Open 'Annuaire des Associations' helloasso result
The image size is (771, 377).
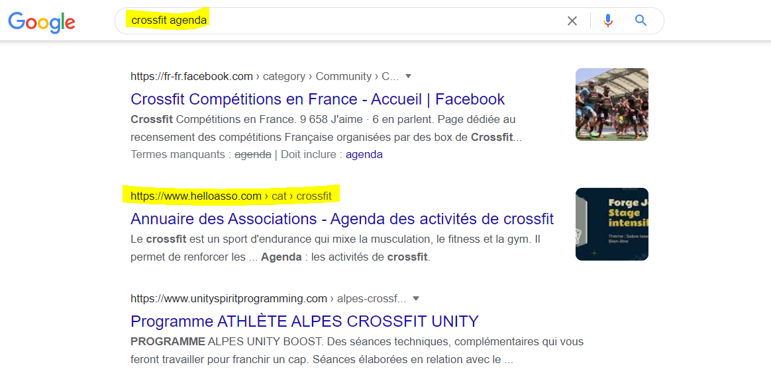tap(342, 218)
